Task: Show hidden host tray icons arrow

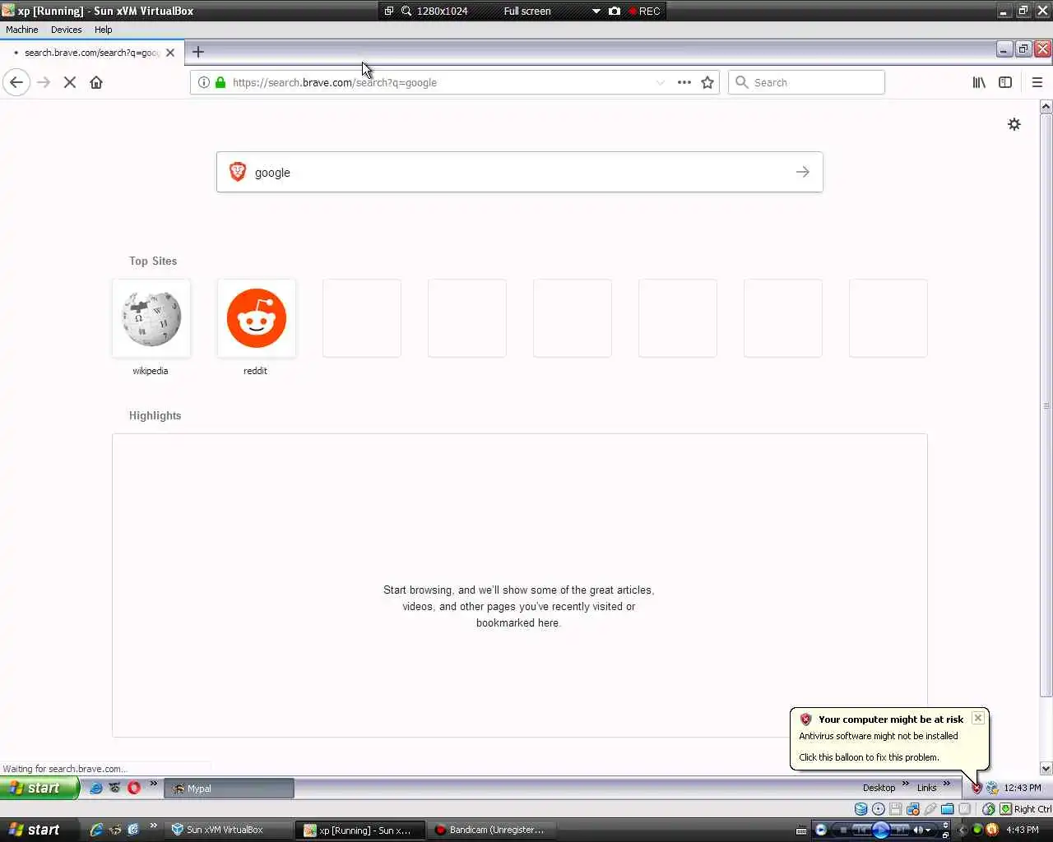Action: [x=963, y=830]
